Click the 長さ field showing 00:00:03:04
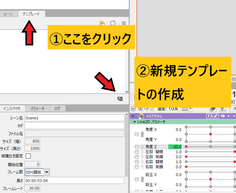 pyautogui.click(x=74, y=180)
